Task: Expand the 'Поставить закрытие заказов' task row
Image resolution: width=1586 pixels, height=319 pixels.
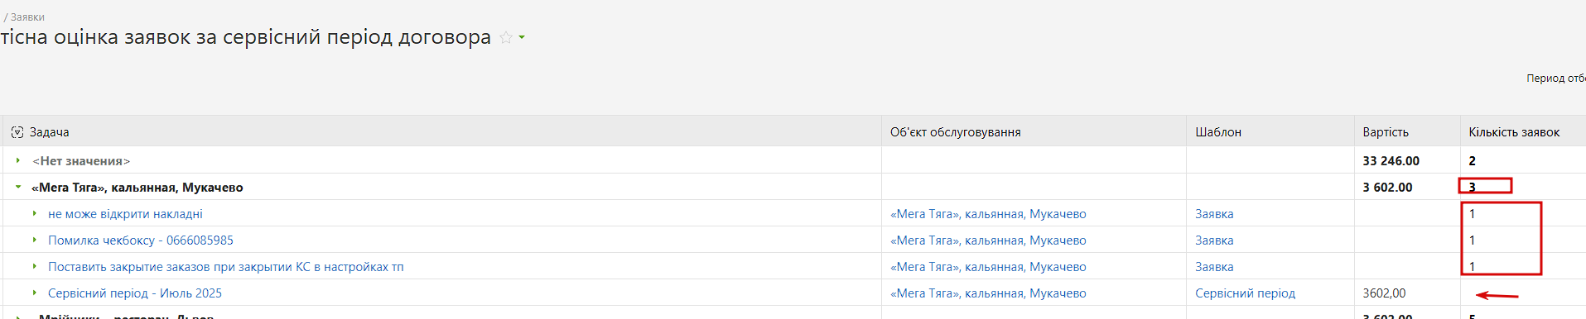Action: 35,266
